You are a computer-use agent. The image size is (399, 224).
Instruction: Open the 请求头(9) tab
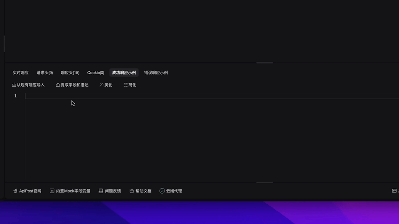pos(45,73)
